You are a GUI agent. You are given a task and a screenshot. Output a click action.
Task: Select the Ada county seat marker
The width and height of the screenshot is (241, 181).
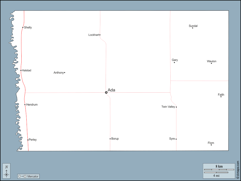pyautogui.click(x=106, y=92)
